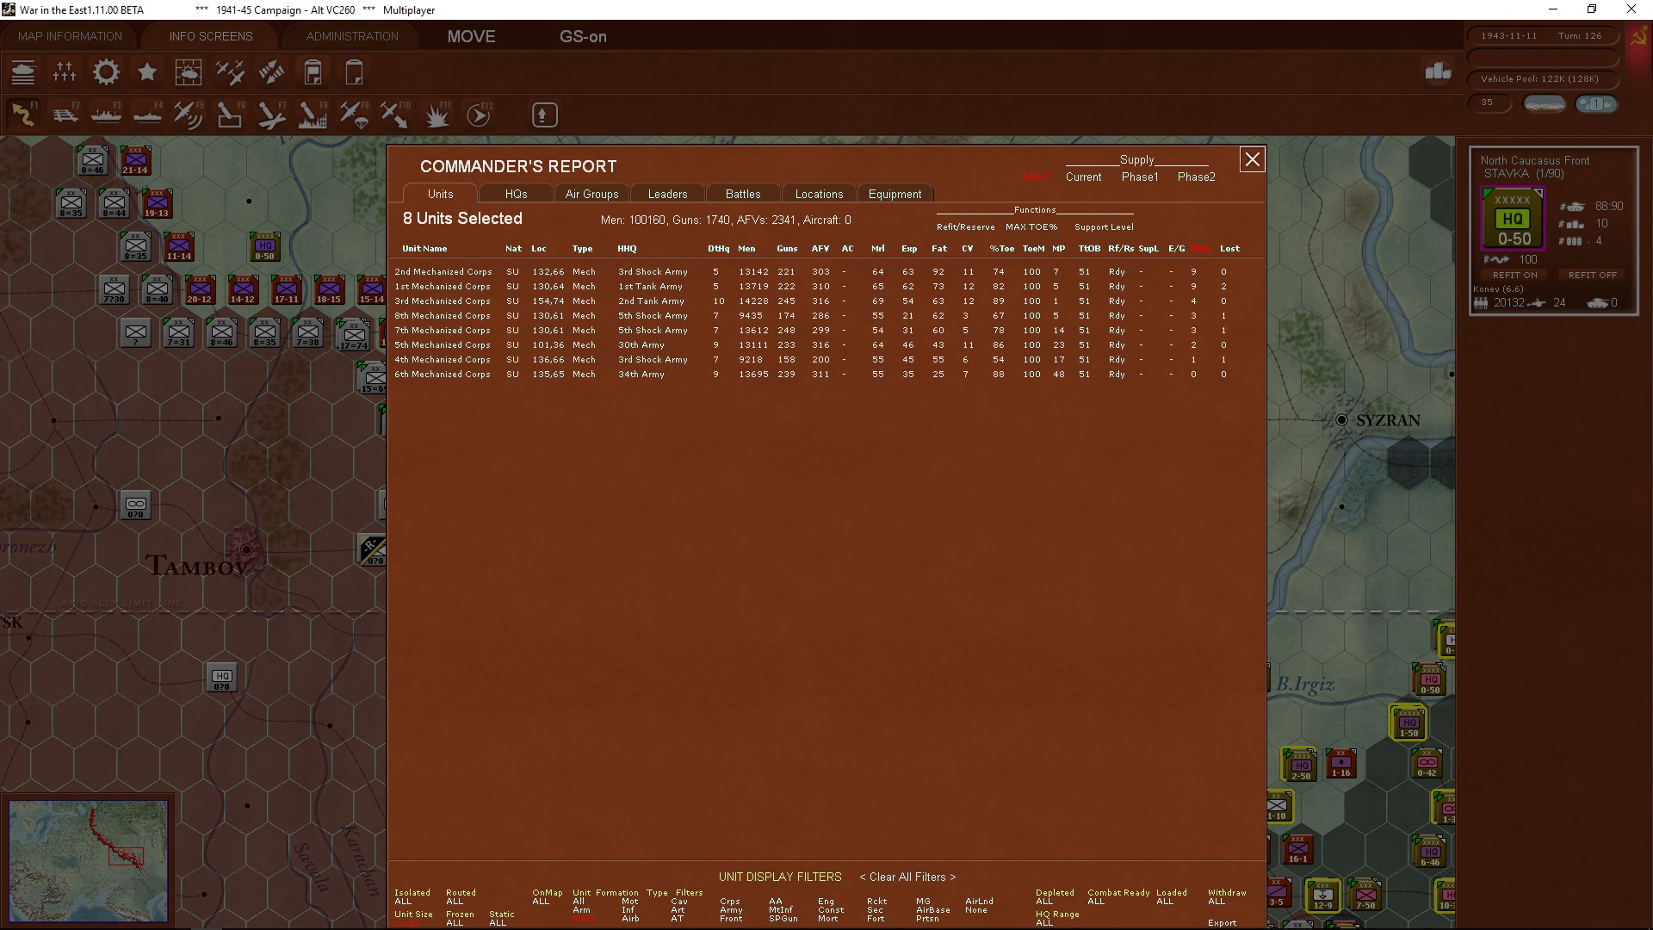Click Support Level function link
The image size is (1653, 930).
click(1104, 227)
